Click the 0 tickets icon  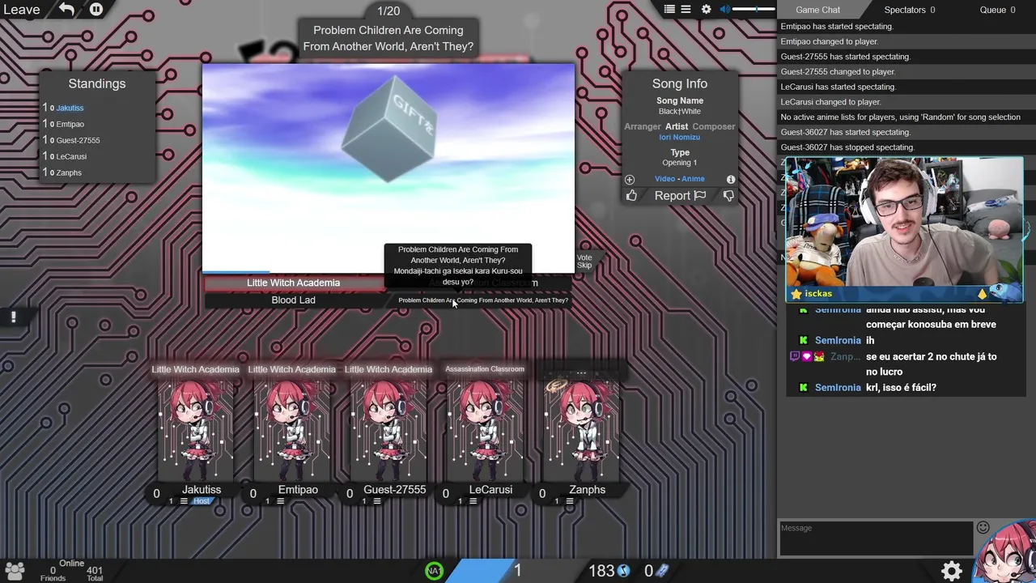(662, 571)
